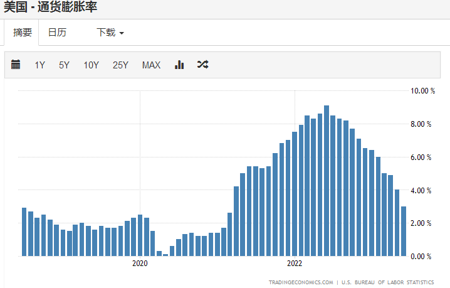Click the tallest bar at the 2022 peak
The height and width of the screenshot is (288, 450).
327,181
